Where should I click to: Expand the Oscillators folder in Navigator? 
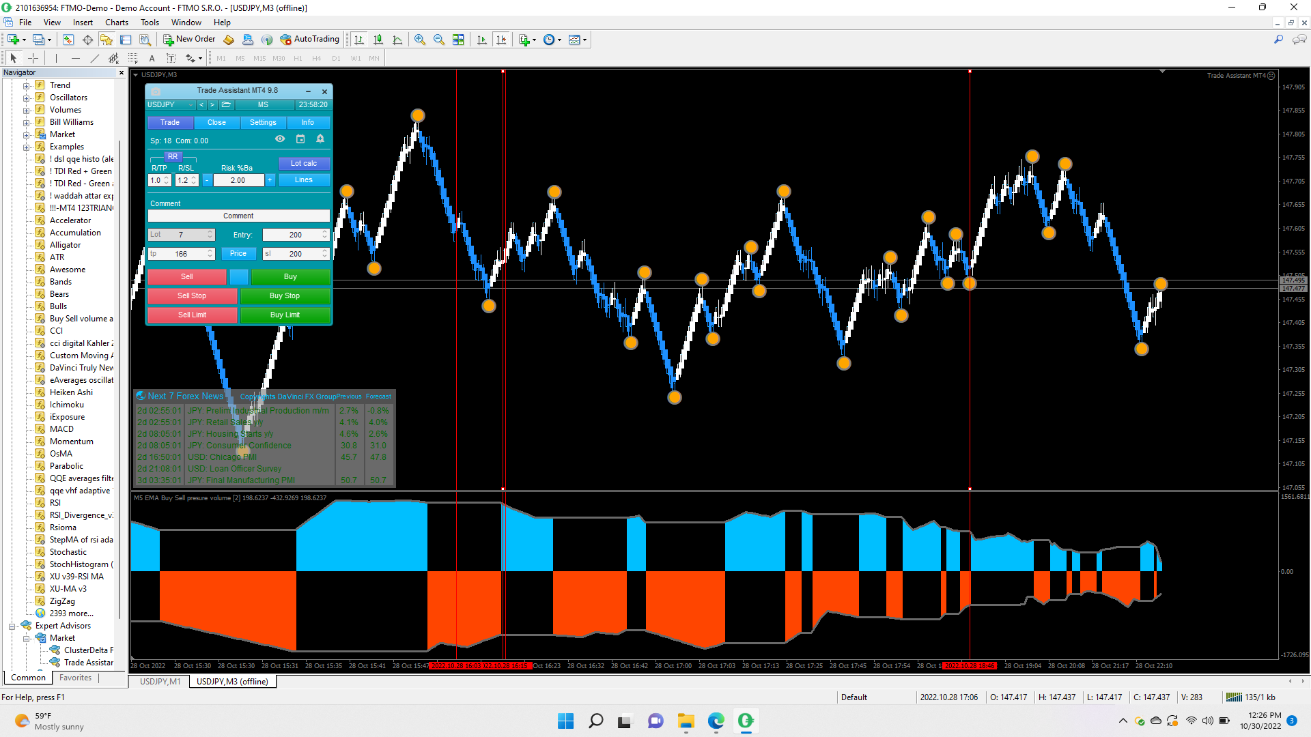pyautogui.click(x=26, y=98)
